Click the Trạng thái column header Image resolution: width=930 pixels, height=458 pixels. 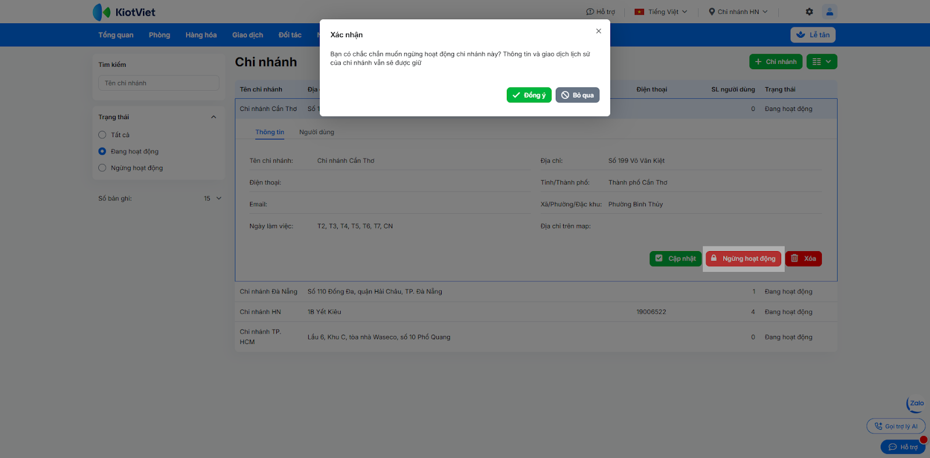pyautogui.click(x=780, y=90)
